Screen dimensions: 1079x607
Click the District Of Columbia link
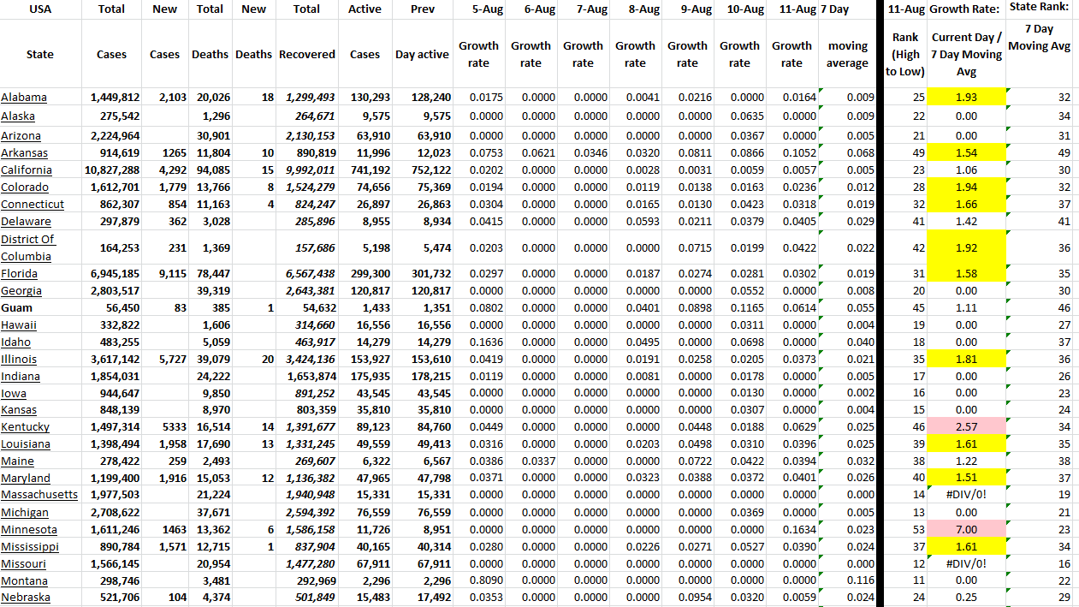click(x=28, y=247)
